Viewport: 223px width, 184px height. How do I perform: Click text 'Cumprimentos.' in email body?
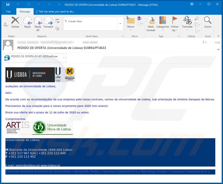16,119
